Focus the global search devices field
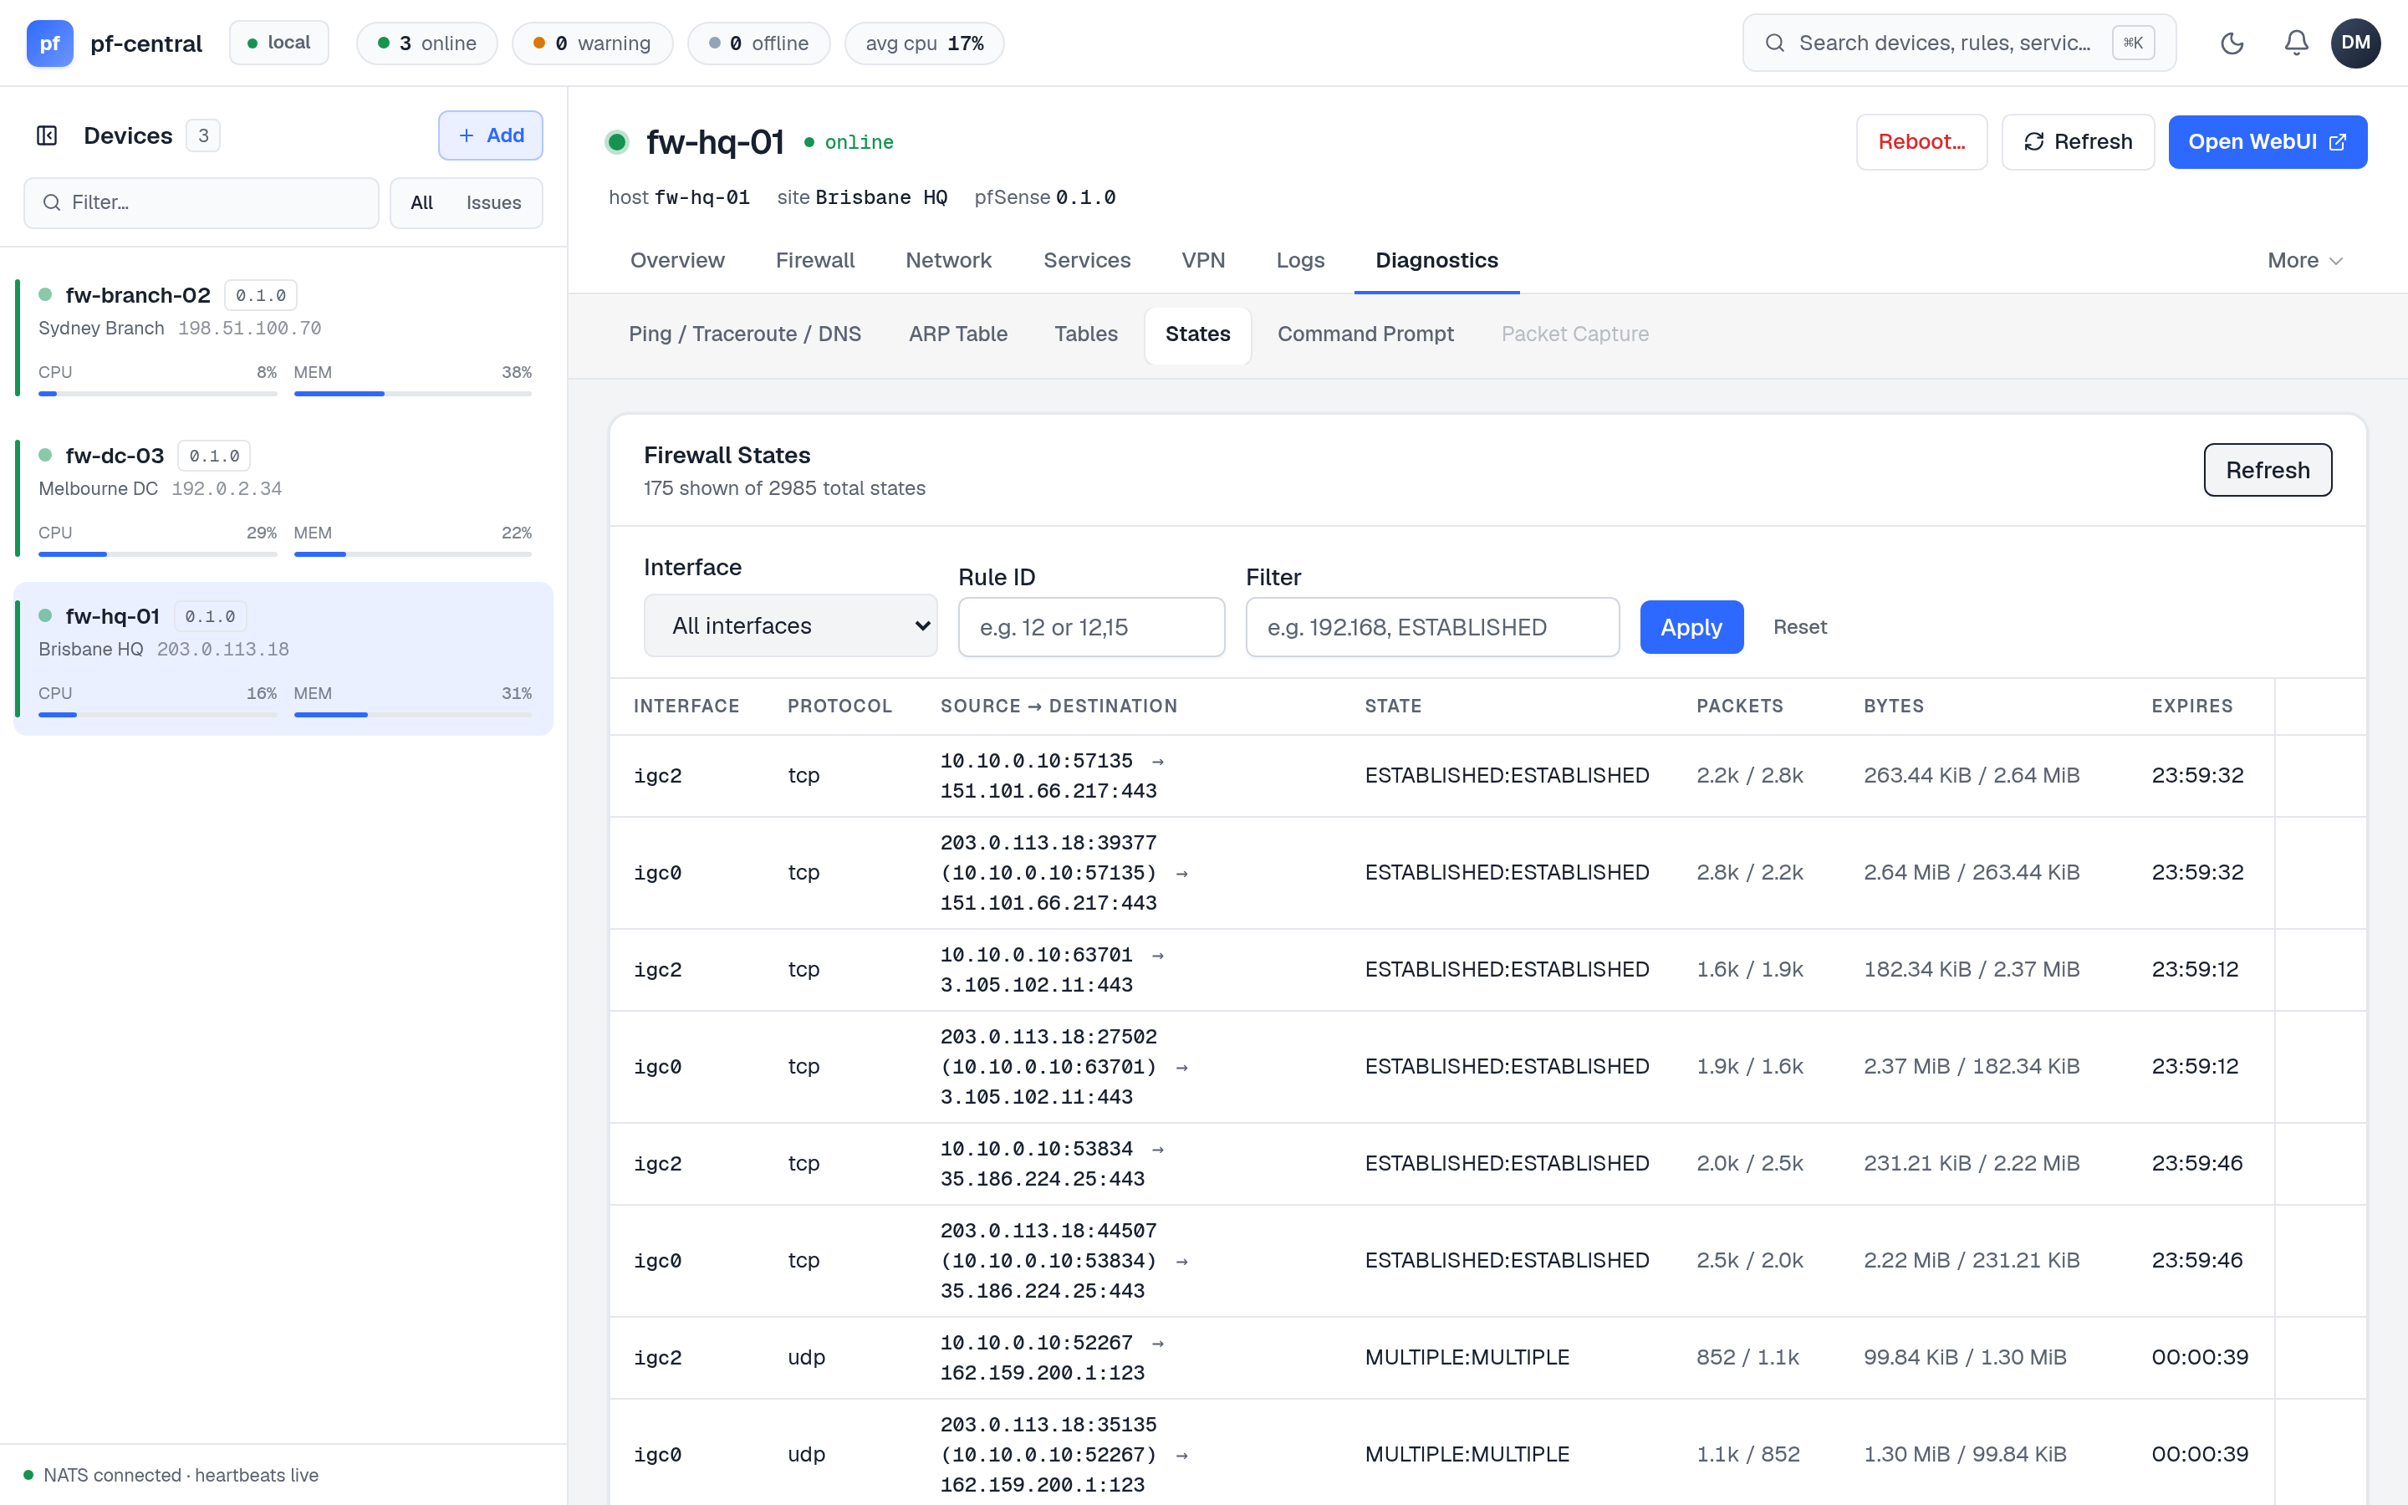2408x1505 pixels. 1958,43
